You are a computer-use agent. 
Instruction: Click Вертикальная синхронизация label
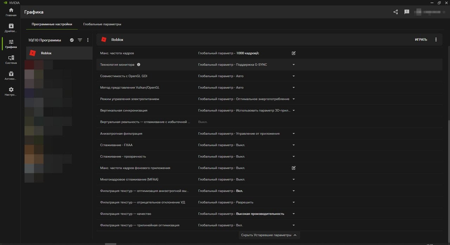tap(124, 111)
